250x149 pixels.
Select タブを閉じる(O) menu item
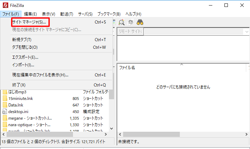(25, 47)
